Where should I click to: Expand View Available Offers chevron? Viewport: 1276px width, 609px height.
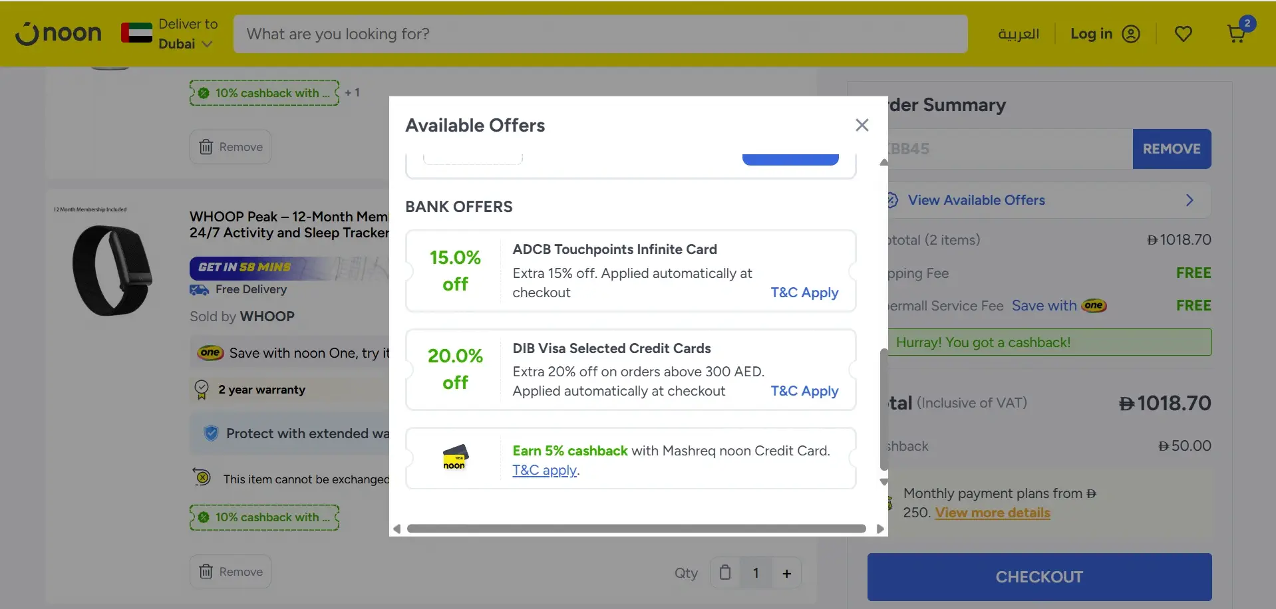pos(1189,200)
